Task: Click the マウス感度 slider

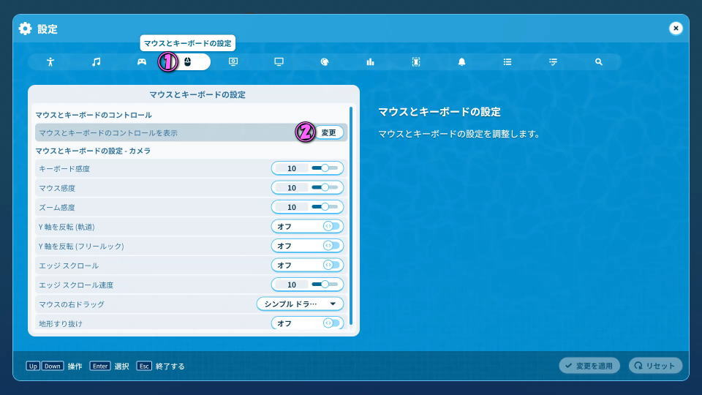Action: [x=325, y=188]
